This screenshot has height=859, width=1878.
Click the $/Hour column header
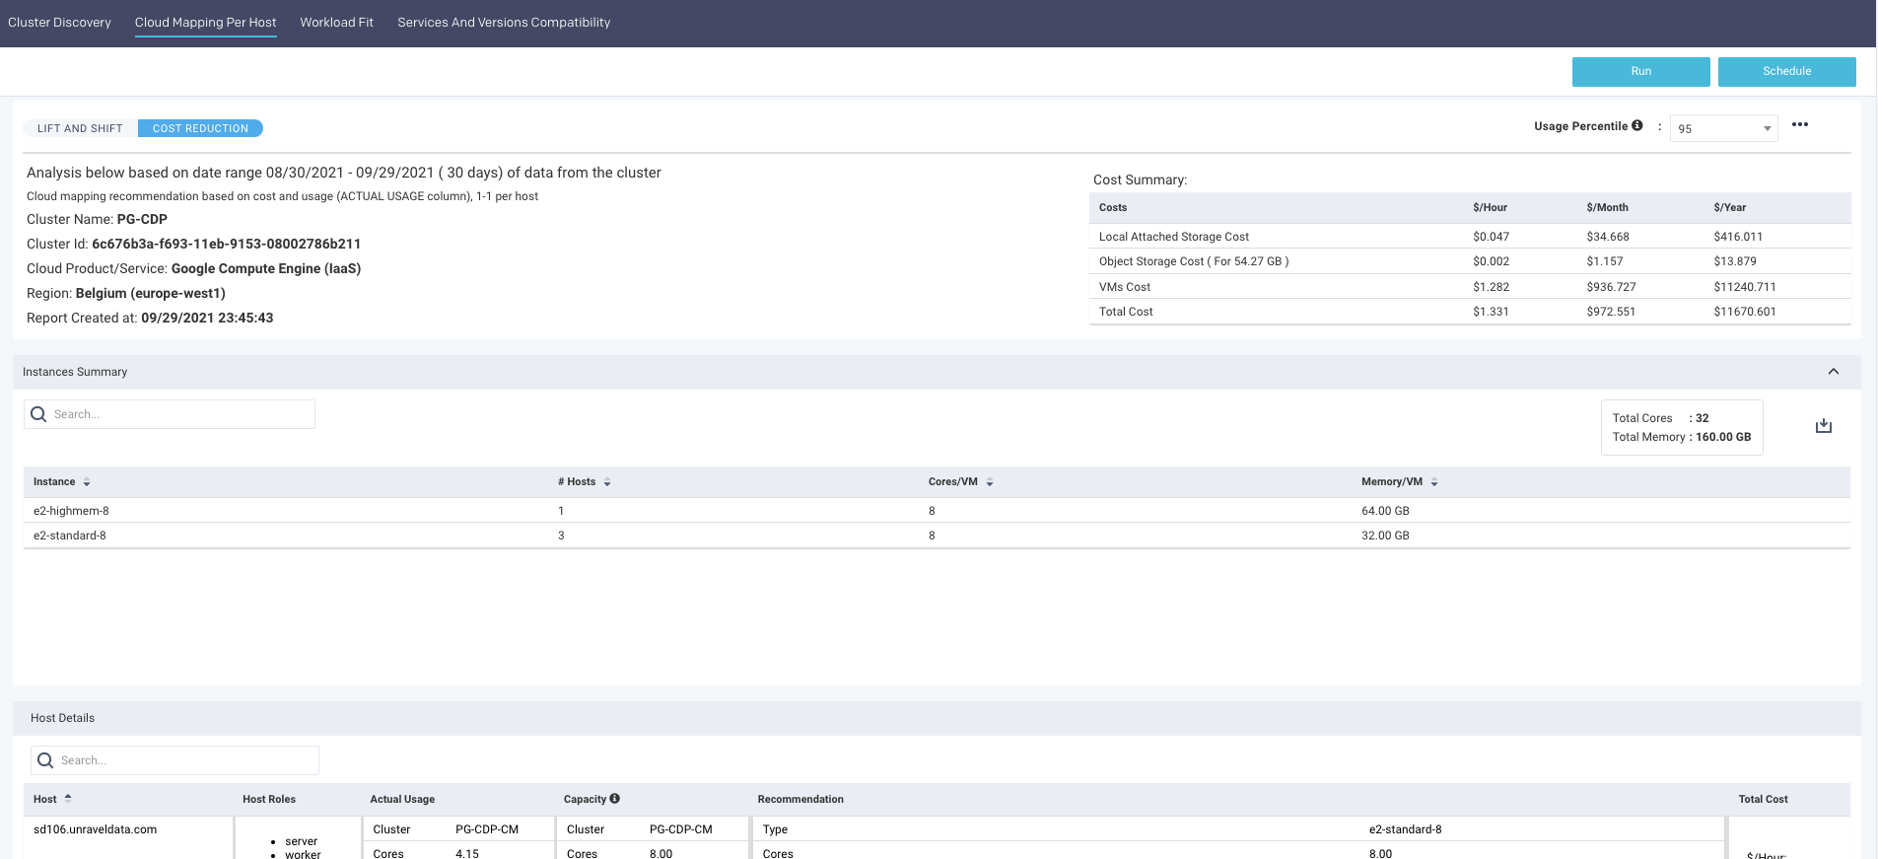coord(1490,207)
